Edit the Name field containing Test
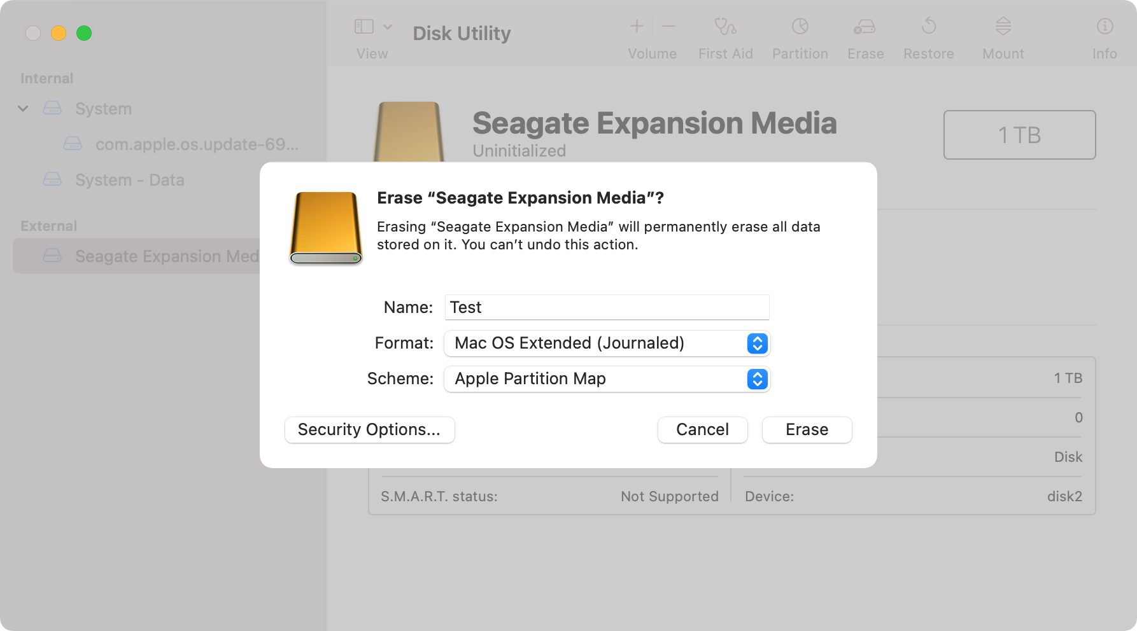This screenshot has width=1137, height=631. click(607, 307)
